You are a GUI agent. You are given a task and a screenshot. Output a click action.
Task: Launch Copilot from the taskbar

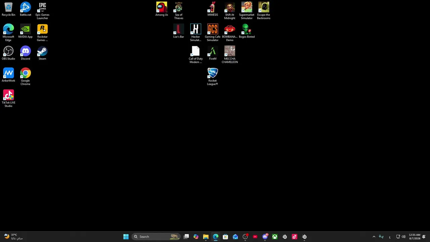point(196,237)
